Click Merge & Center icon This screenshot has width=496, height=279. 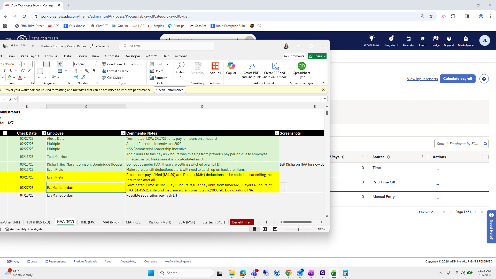click(60, 71)
